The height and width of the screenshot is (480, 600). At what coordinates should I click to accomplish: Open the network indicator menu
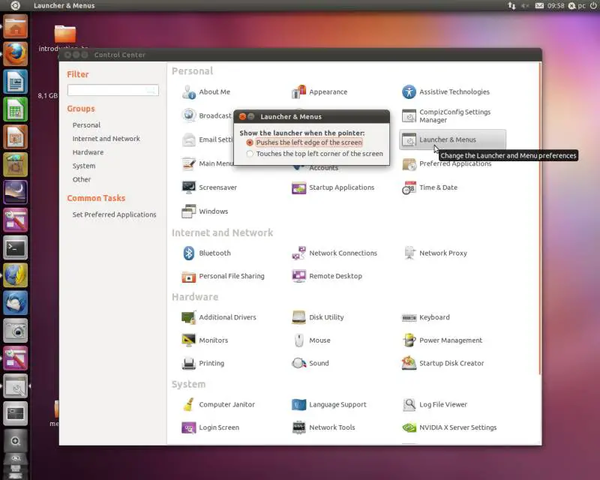click(x=511, y=5)
